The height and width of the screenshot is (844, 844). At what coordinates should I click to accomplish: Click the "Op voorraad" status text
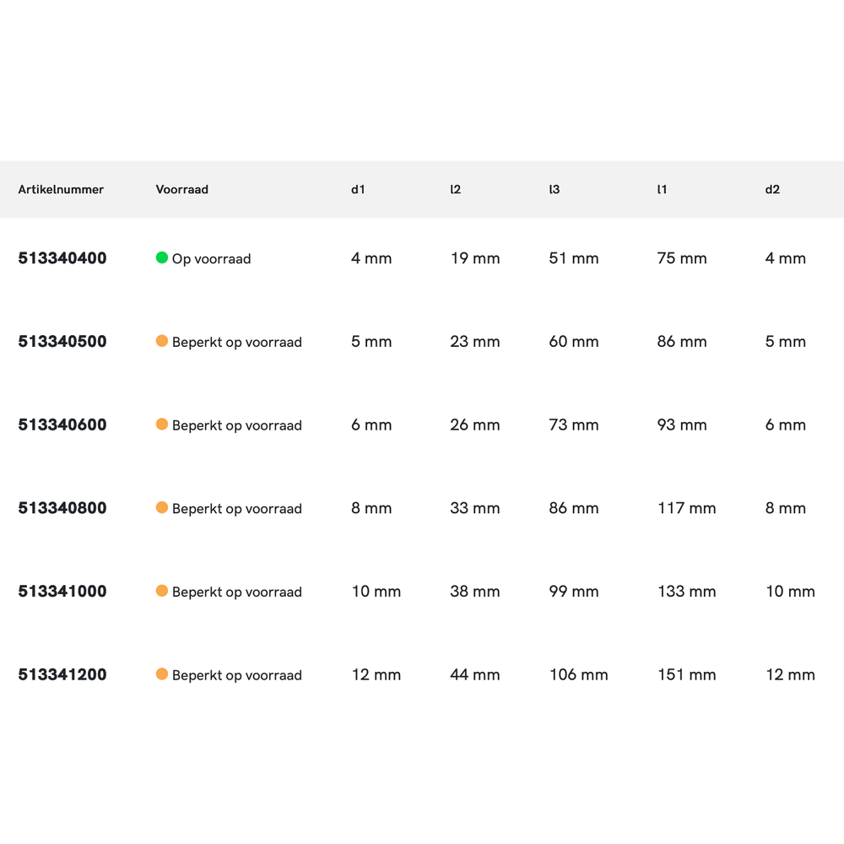point(211,259)
